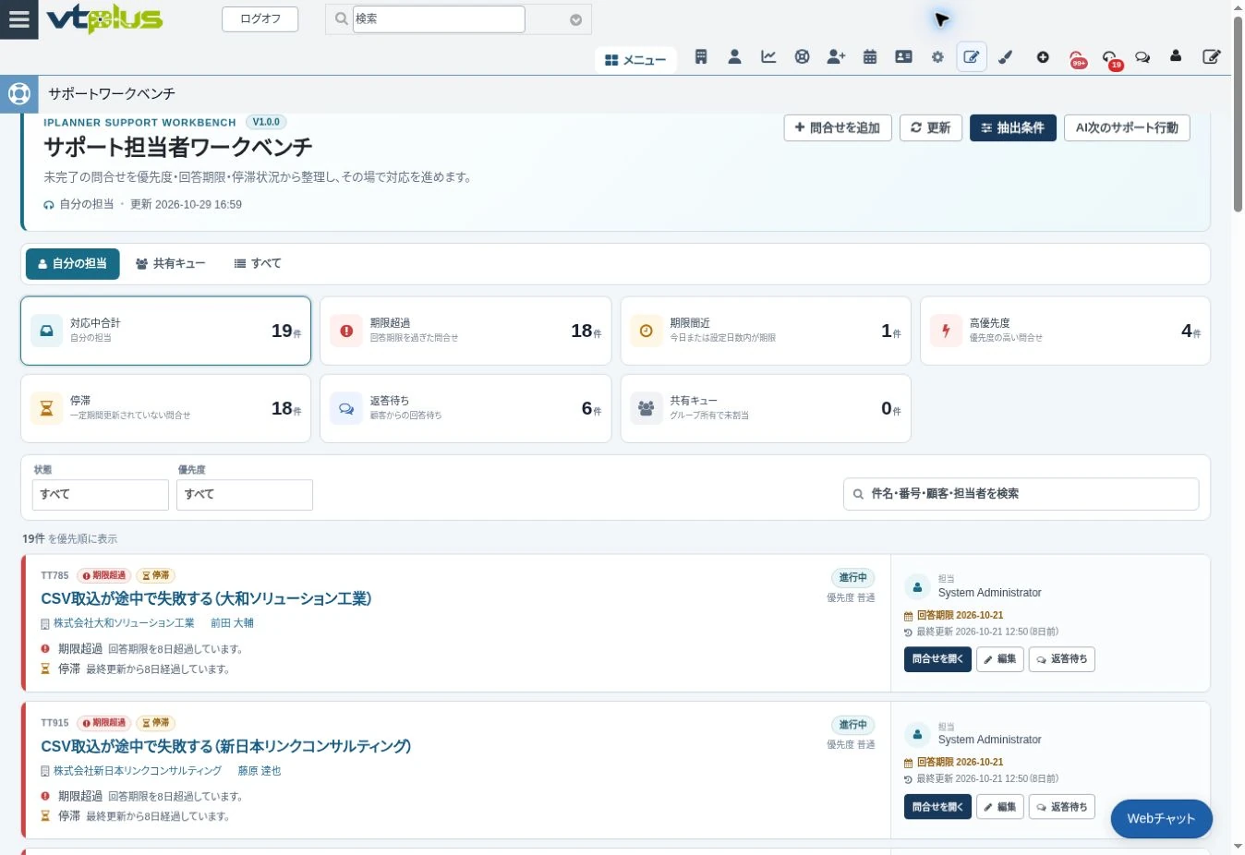Screen dimensions: 1245x855
Task: Click the life ring support icon in toolbar
Action: [803, 57]
